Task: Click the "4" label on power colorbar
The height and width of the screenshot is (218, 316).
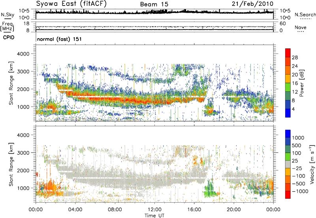Action: coord(293,109)
